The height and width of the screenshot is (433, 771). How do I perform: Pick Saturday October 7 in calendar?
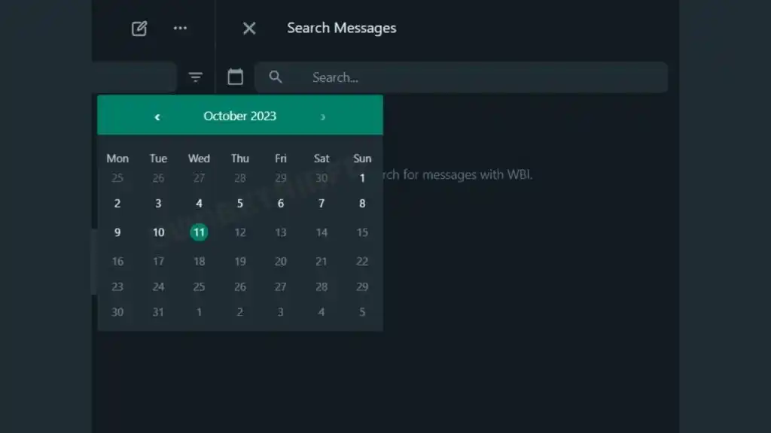(x=322, y=204)
